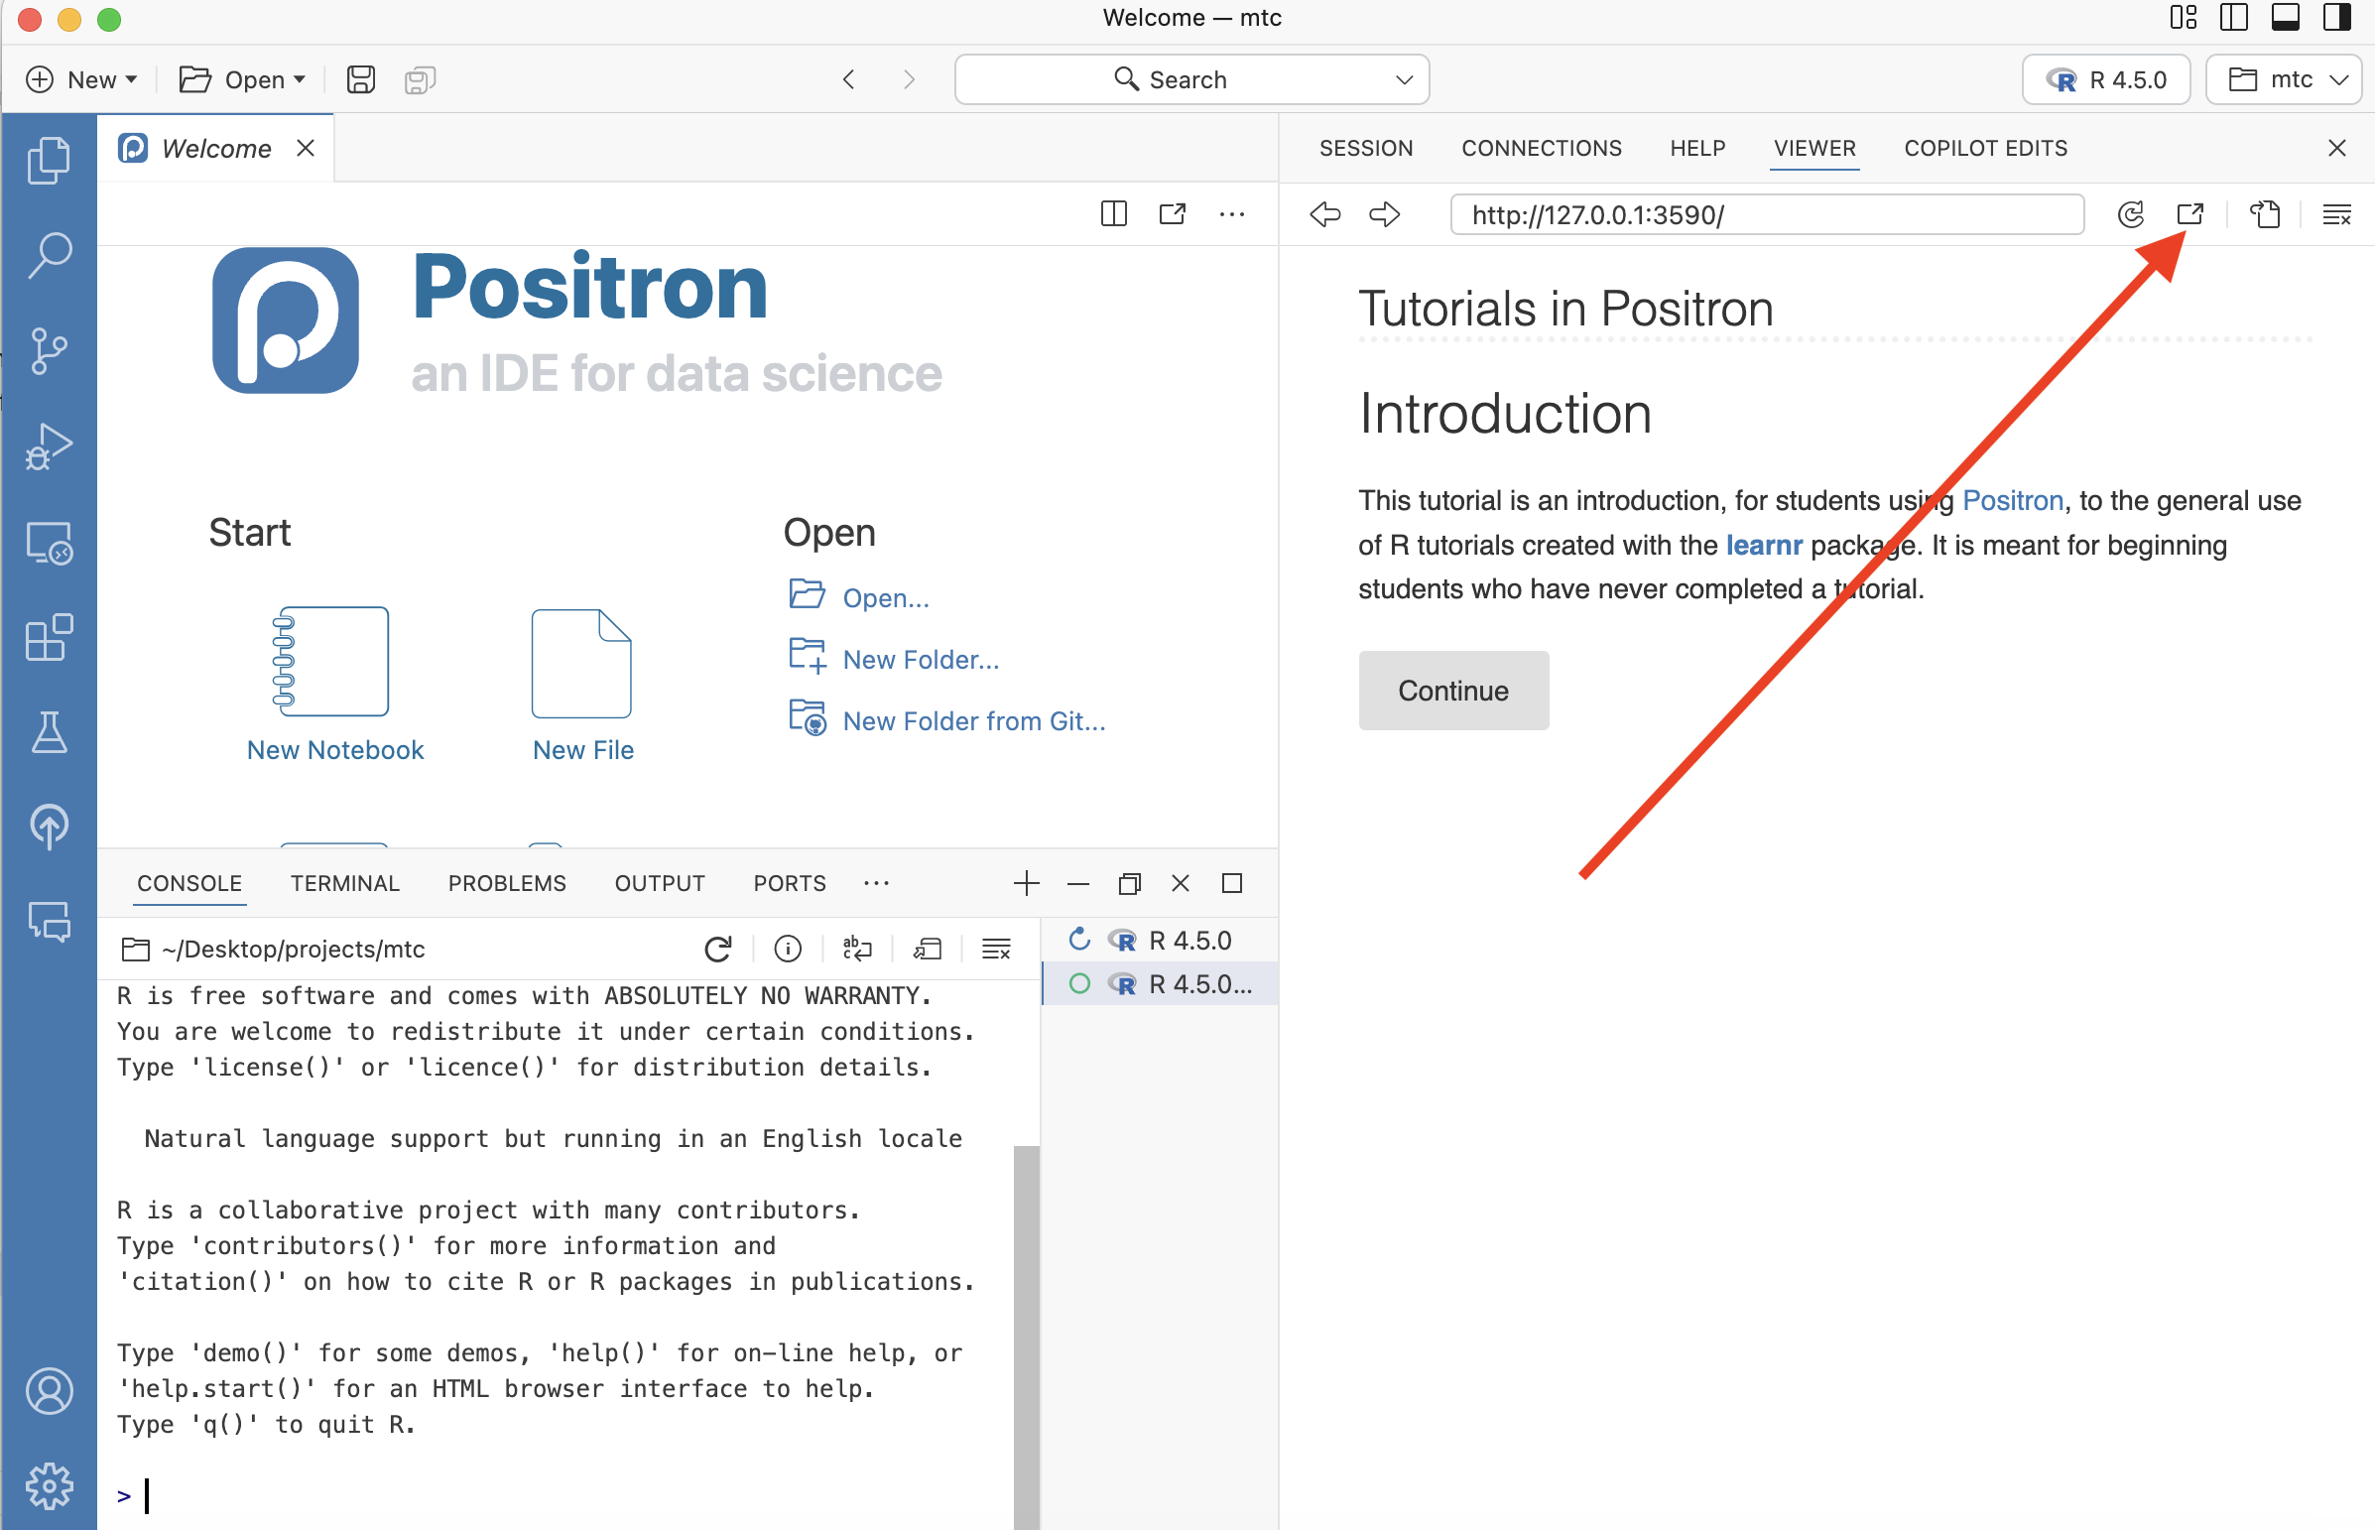Maximize the console panel size
2375x1530 pixels.
click(x=1232, y=883)
